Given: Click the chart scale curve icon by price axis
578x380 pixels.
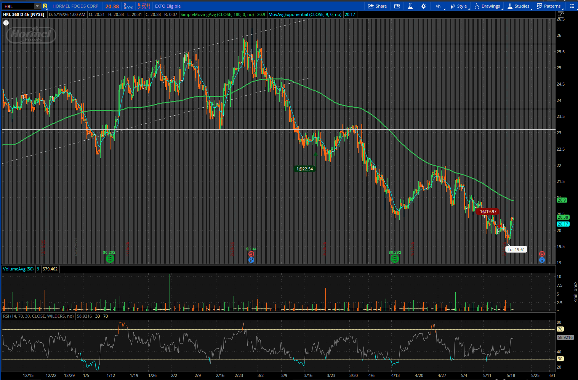Looking at the screenshot, I should tap(560, 15).
